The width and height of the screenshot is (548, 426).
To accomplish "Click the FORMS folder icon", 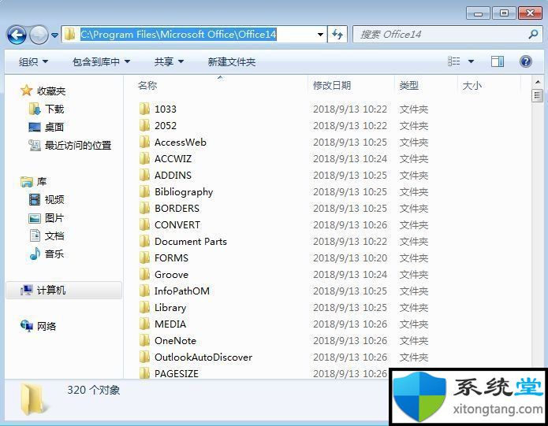I will pos(144,257).
